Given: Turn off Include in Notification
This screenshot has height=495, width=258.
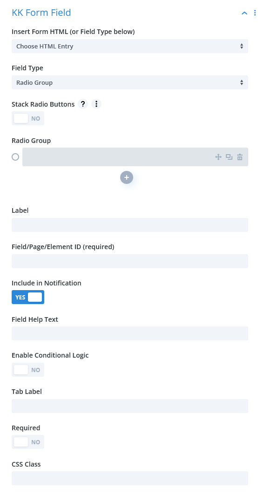Looking at the screenshot, I should coord(28,297).
